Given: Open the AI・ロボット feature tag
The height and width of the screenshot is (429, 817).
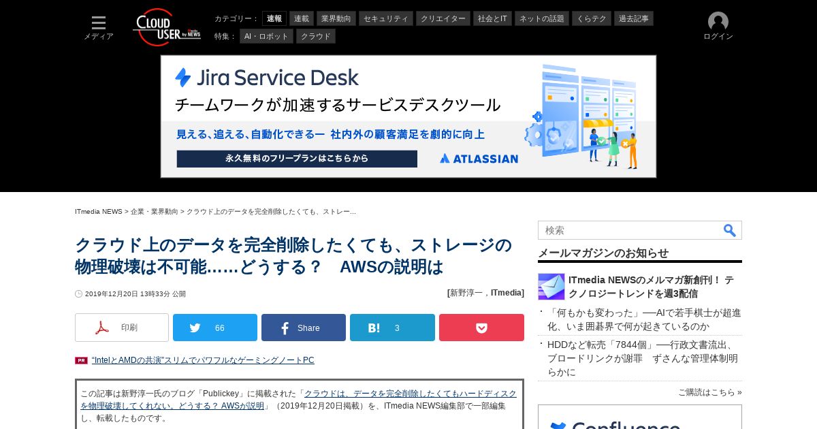Looking at the screenshot, I should pyautogui.click(x=266, y=36).
